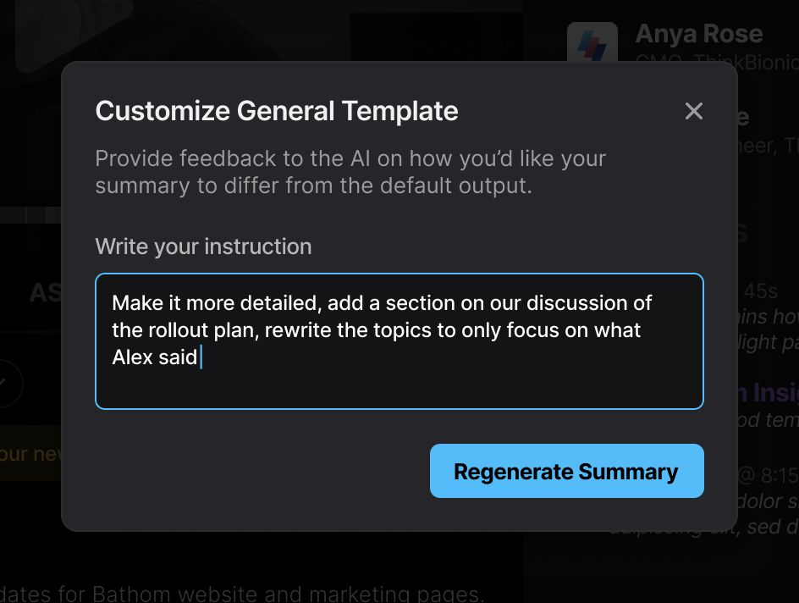
Task: Click the second attendee's engineer subtitle
Action: tap(768, 146)
